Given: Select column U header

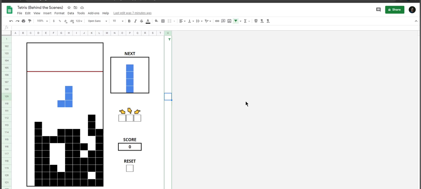Looking at the screenshot, I should pos(168,33).
